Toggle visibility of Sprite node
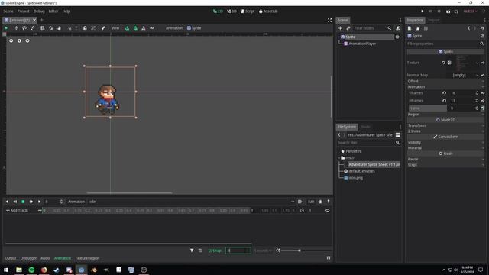The image size is (489, 275). click(x=397, y=37)
